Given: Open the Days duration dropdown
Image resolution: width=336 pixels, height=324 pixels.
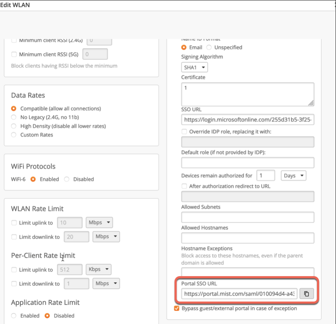Looking at the screenshot, I should [x=293, y=176].
